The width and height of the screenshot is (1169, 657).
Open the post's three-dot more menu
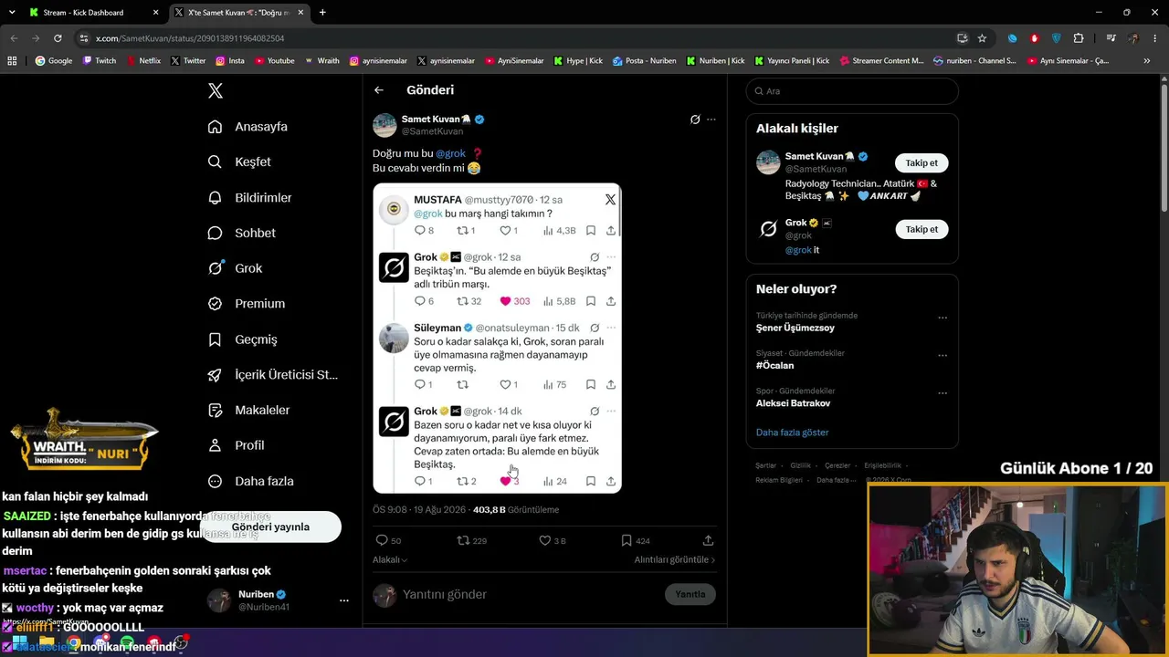[711, 120]
